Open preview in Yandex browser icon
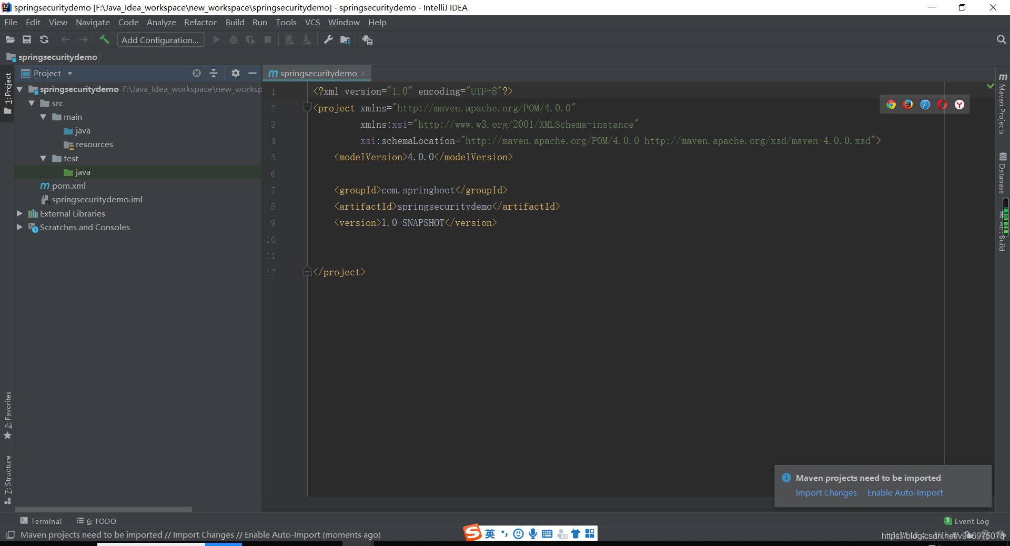Viewport: 1010px width, 546px height. tap(959, 105)
